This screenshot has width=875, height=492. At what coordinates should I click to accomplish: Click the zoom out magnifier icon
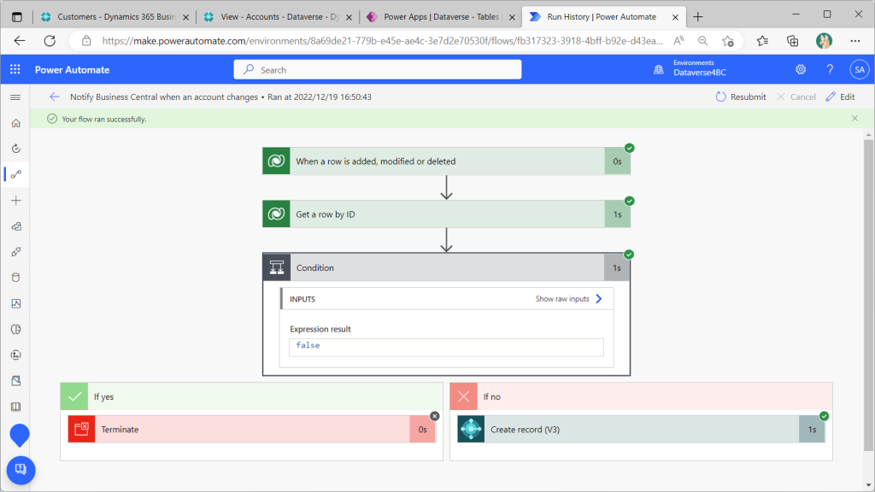point(703,41)
